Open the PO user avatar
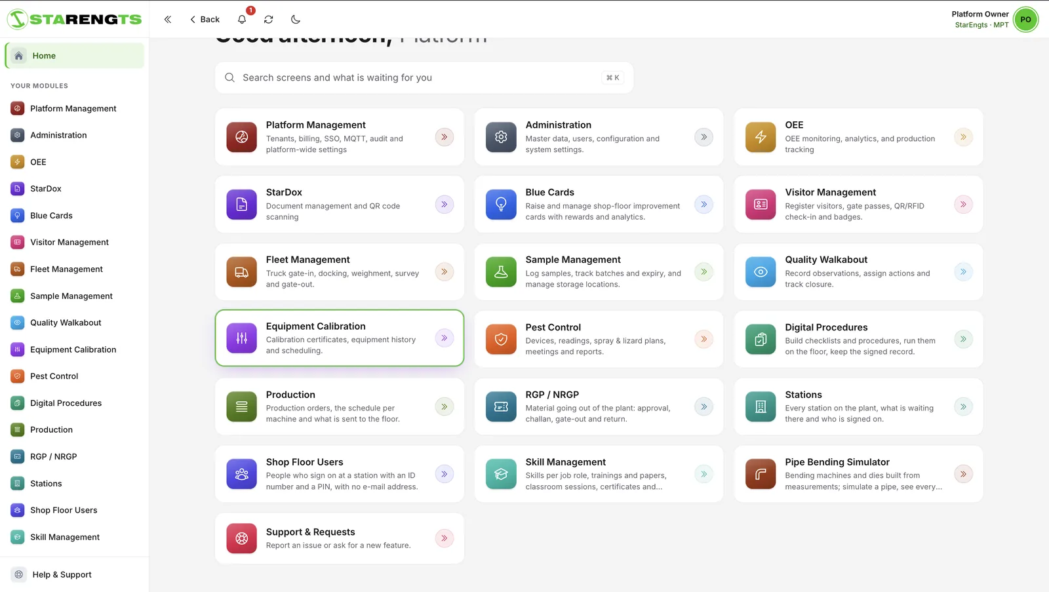 coord(1025,20)
